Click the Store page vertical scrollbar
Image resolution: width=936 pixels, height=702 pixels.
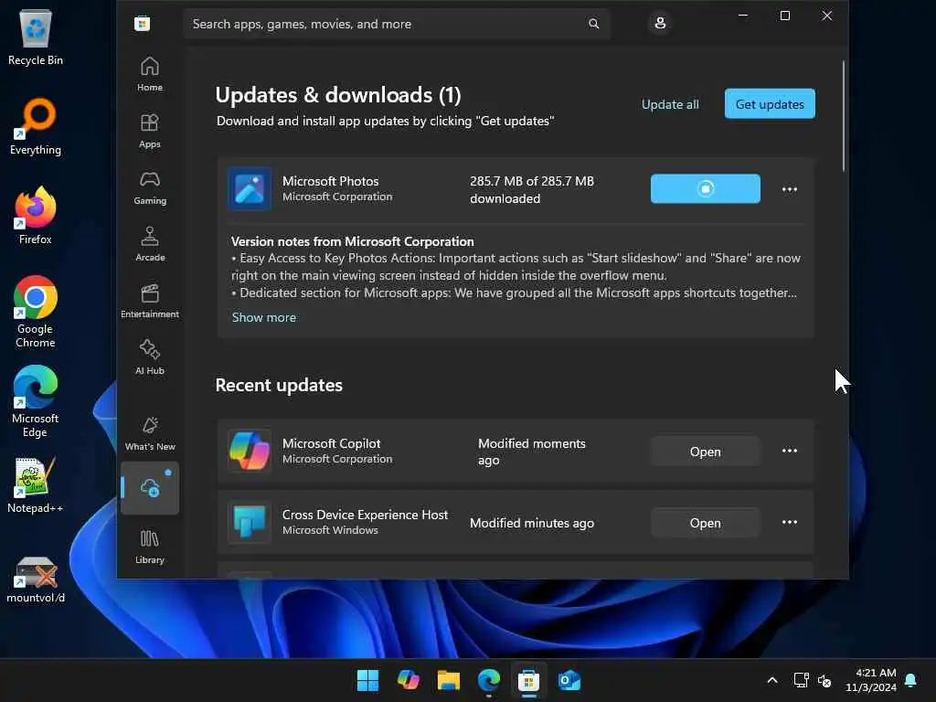[x=844, y=116]
